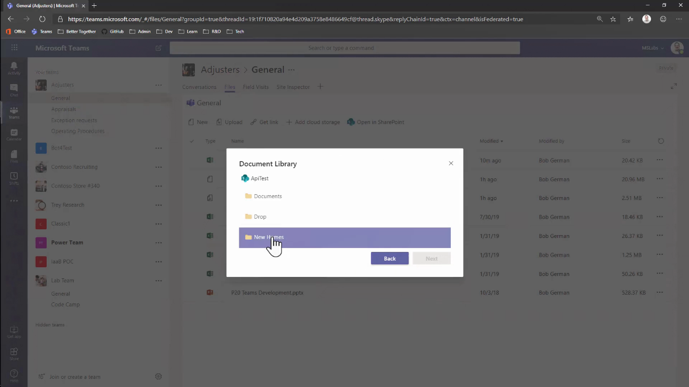Open the Teams user profile picture
689x387 pixels.
tap(677, 48)
